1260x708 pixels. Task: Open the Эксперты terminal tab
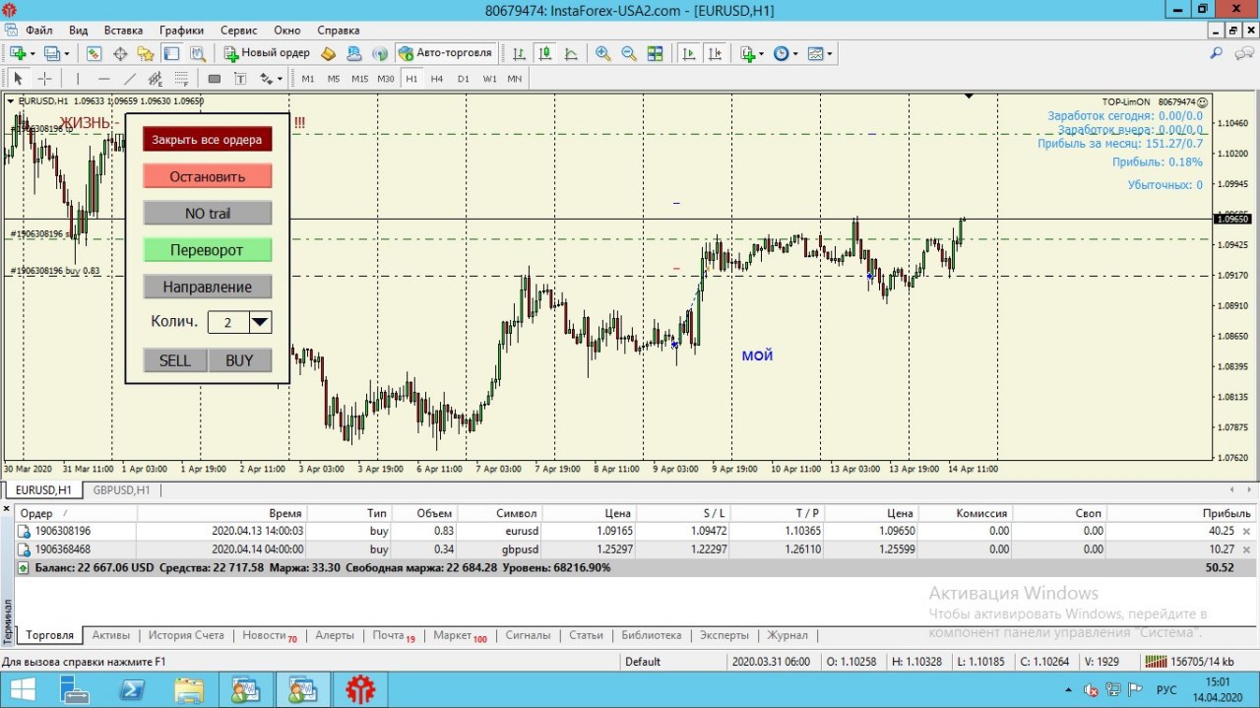coord(724,635)
